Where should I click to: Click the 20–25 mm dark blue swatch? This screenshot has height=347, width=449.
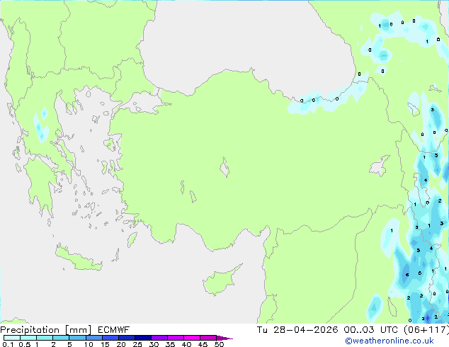(x=126, y=338)
